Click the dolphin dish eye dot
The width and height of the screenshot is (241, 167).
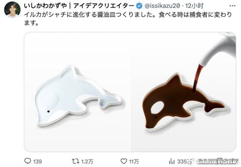[48, 111]
